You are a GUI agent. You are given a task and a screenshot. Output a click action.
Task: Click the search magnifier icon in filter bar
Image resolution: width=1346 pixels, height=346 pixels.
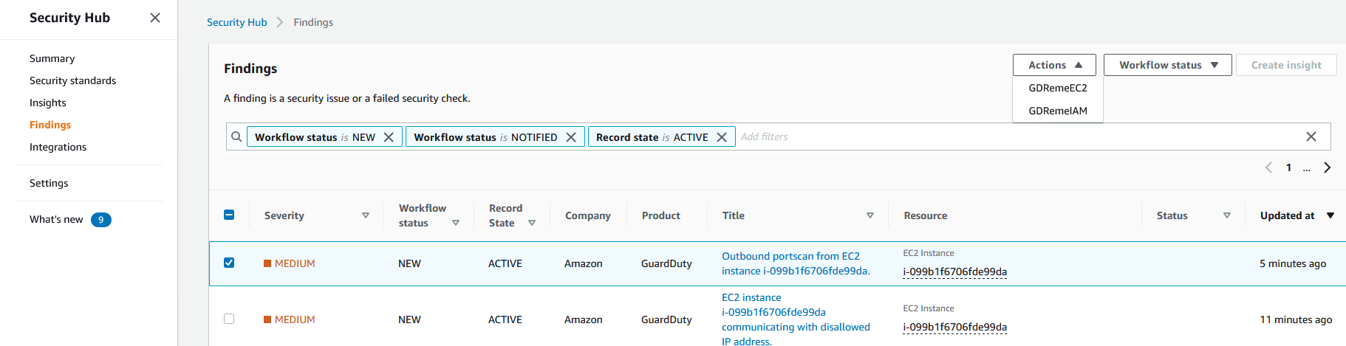(236, 136)
